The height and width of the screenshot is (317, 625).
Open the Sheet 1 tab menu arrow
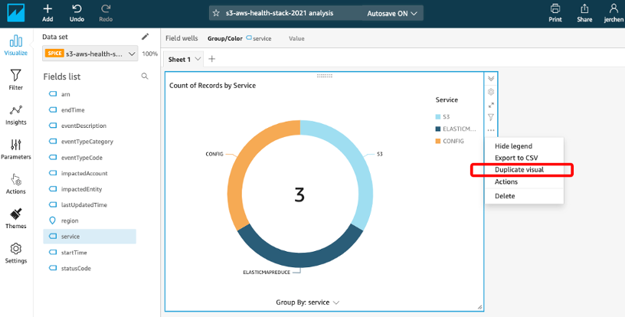tap(198, 59)
